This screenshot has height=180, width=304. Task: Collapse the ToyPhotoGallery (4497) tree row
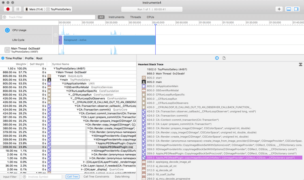(54, 68)
